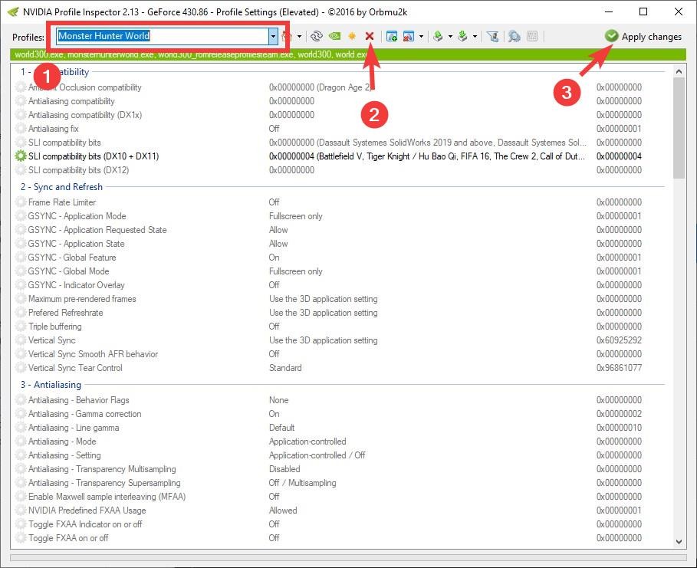The width and height of the screenshot is (697, 568).
Task: Click the gear icon beside Triple buffering
Action: point(21,327)
